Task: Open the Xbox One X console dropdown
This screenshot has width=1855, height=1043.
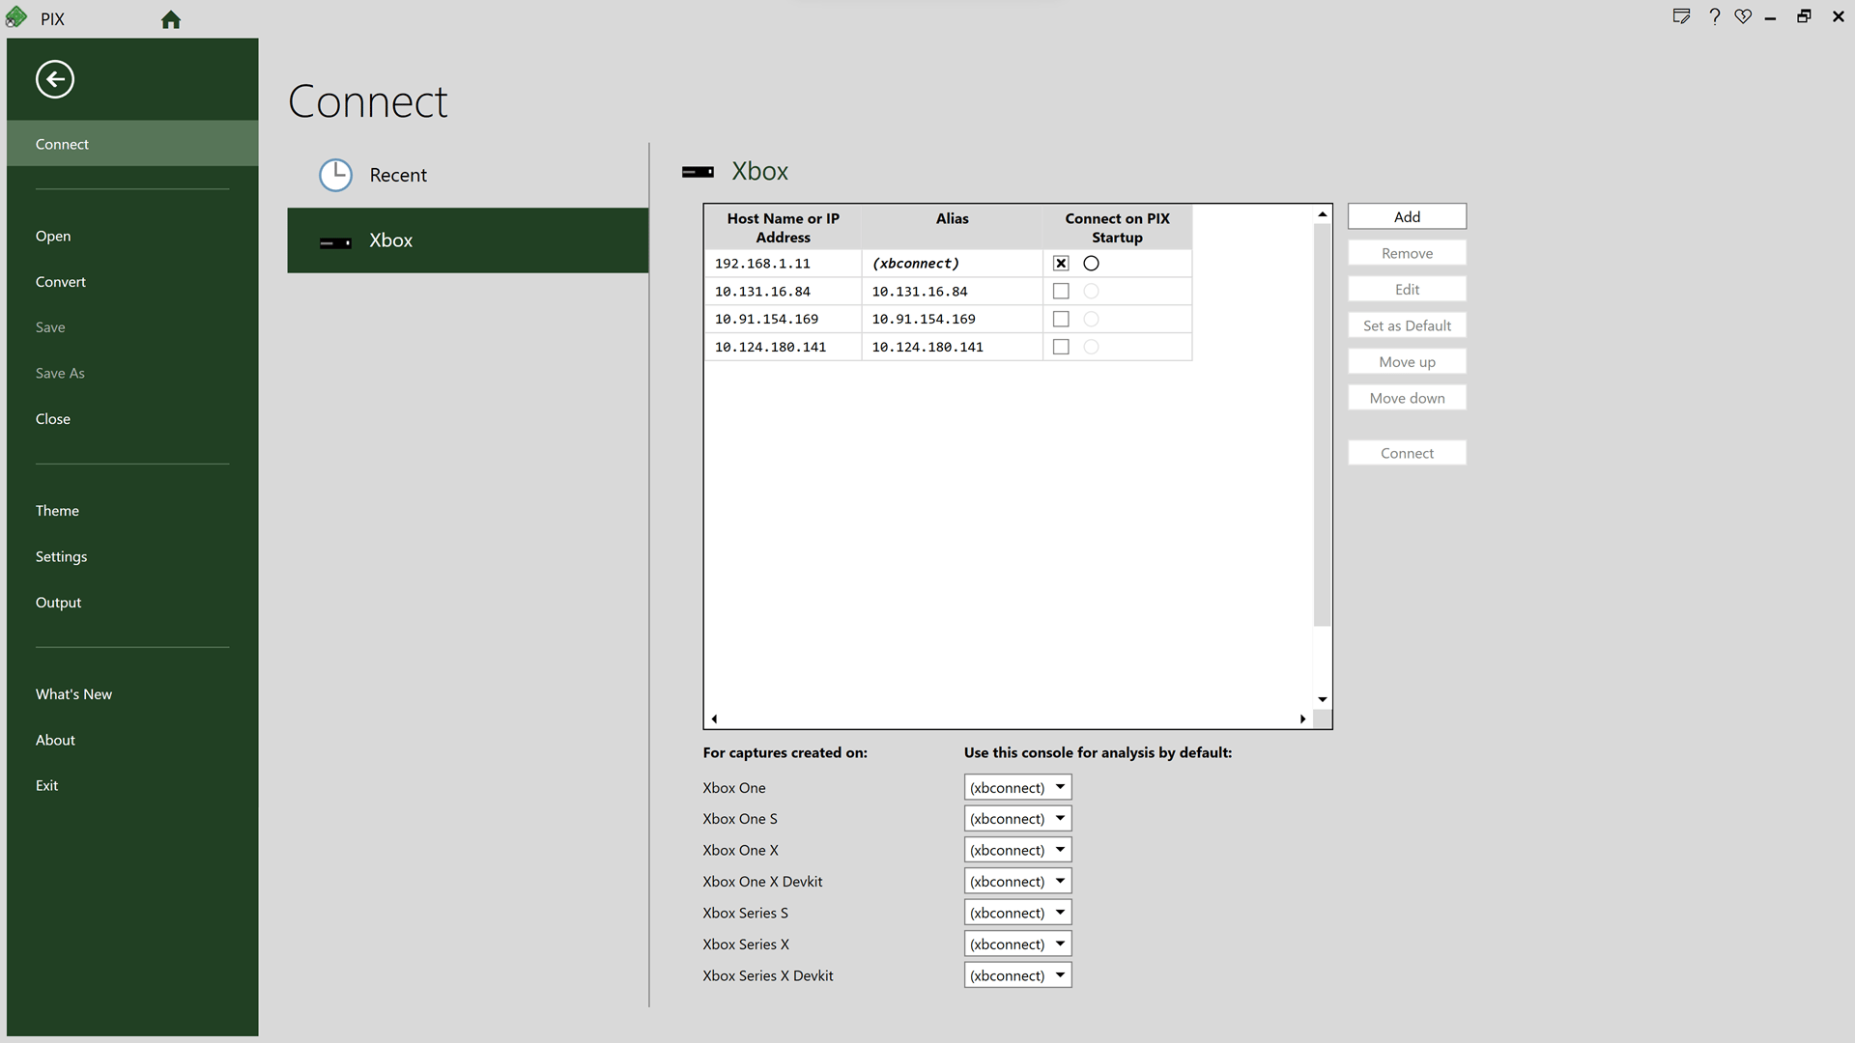Action: click(1017, 850)
